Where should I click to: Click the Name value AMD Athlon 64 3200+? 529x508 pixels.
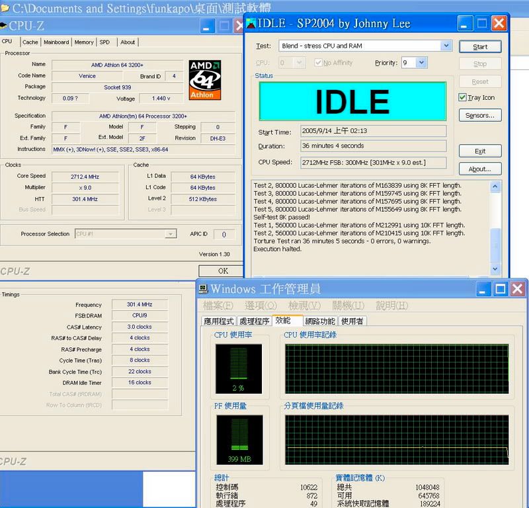(x=117, y=65)
